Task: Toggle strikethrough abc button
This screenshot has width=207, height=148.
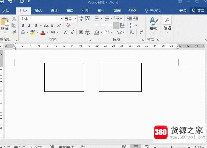Action: (46, 25)
